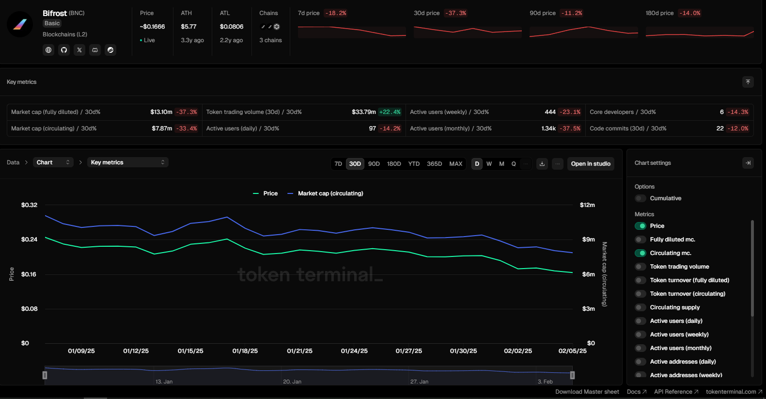Click the chain icons under Chains
The height and width of the screenshot is (399, 766).
point(270,27)
